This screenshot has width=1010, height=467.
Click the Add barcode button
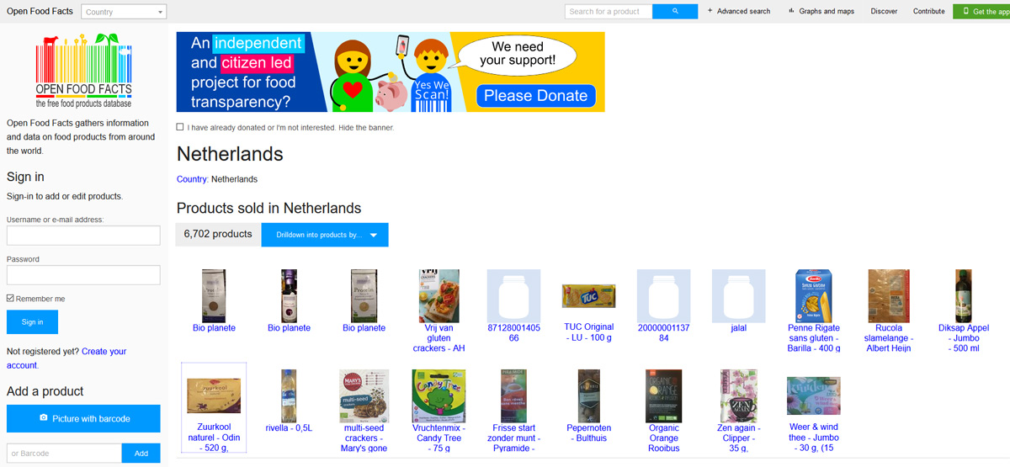point(141,454)
